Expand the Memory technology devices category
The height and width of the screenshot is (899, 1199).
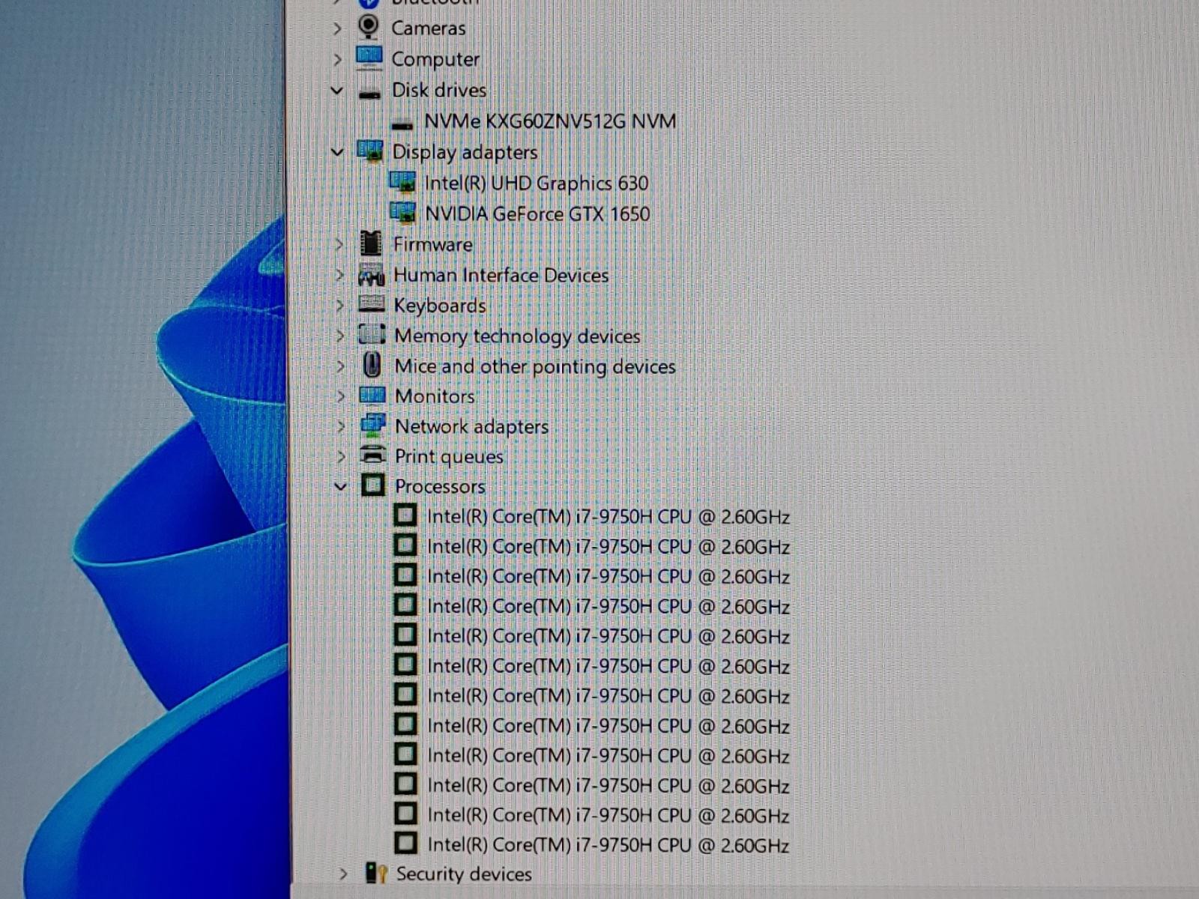point(340,336)
